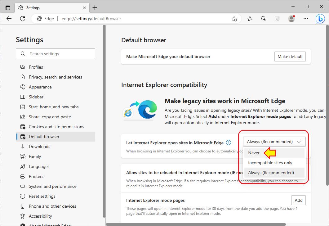Add this page to favorites star icon

pos(234,19)
